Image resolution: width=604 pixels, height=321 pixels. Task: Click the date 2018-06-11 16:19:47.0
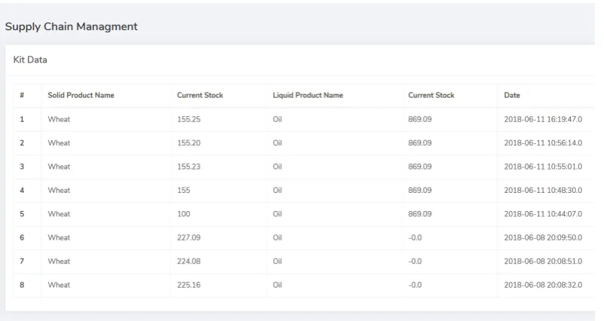(x=543, y=119)
